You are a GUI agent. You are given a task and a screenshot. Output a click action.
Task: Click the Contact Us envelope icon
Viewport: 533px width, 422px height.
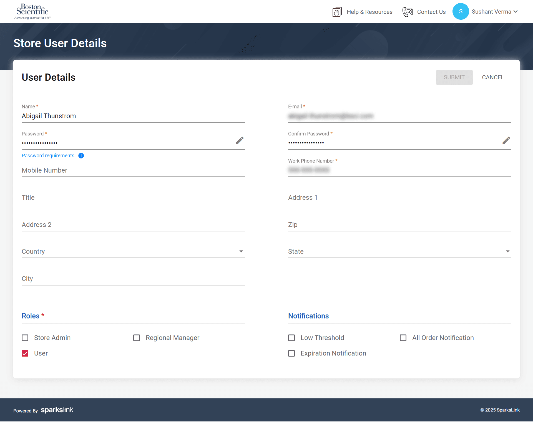[408, 12]
